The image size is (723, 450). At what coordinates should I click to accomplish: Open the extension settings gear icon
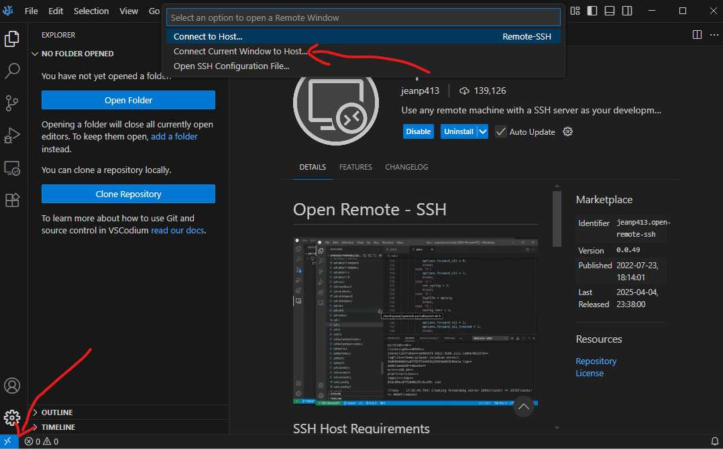click(567, 131)
